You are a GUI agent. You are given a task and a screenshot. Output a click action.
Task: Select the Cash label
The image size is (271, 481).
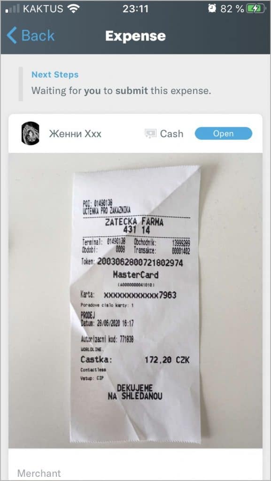tap(172, 134)
